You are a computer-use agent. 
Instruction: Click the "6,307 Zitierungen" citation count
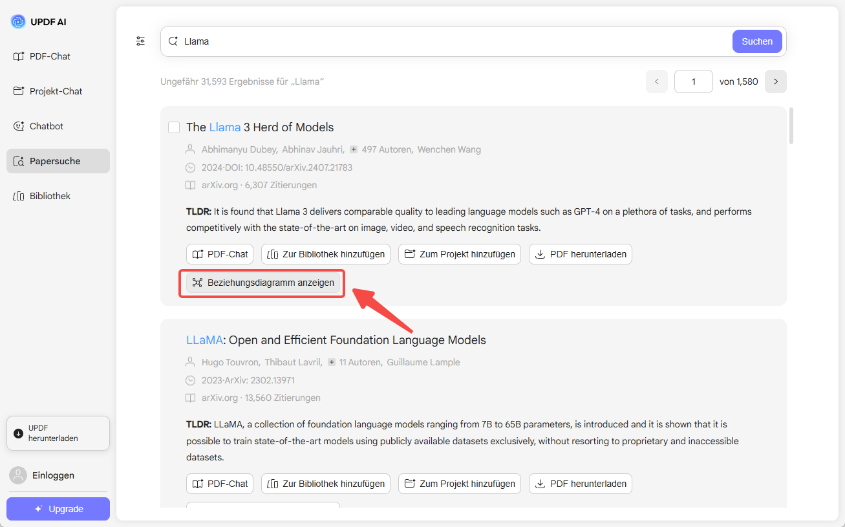281,185
